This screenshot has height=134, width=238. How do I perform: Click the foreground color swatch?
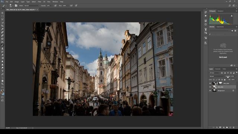[x=1, y=93]
